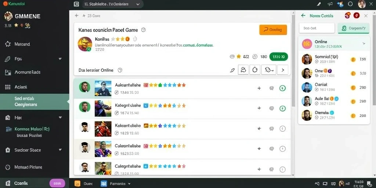Open the Monsad Pietane sidebar item
376x188 pixels.
[x=24, y=167]
